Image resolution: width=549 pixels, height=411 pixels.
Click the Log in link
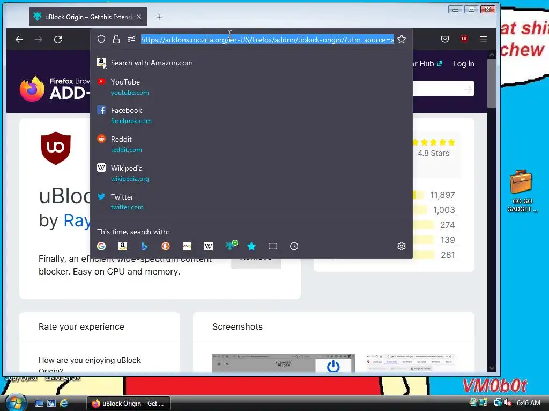tap(463, 64)
